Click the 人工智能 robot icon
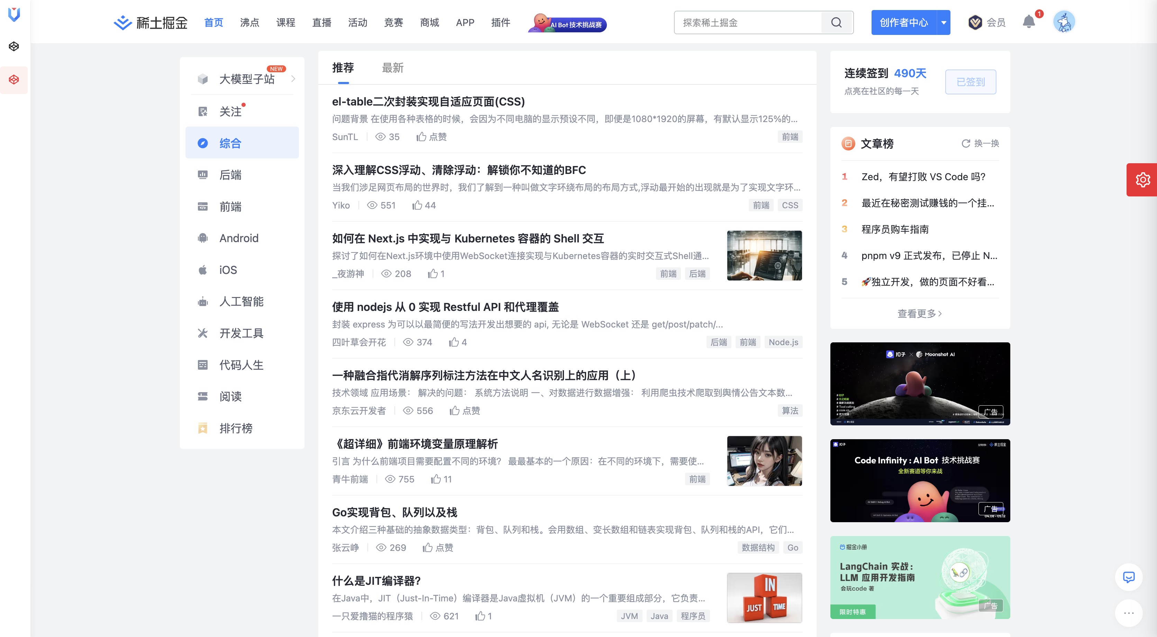 [202, 301]
